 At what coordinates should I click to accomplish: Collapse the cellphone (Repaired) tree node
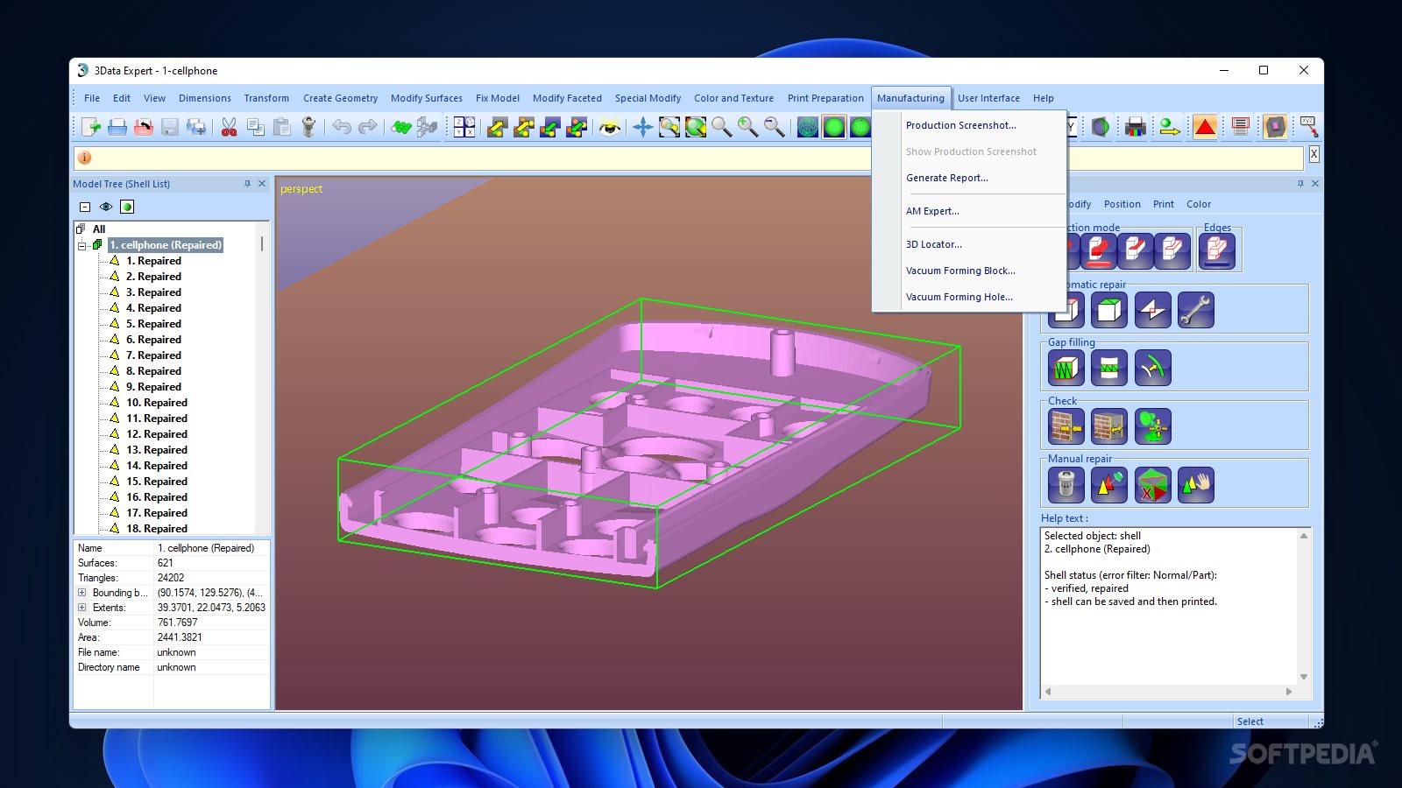[82, 245]
